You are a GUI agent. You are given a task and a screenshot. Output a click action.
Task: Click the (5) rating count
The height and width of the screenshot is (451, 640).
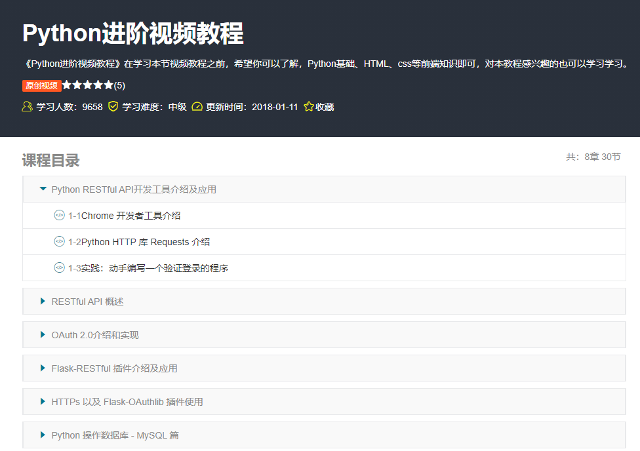[119, 85]
